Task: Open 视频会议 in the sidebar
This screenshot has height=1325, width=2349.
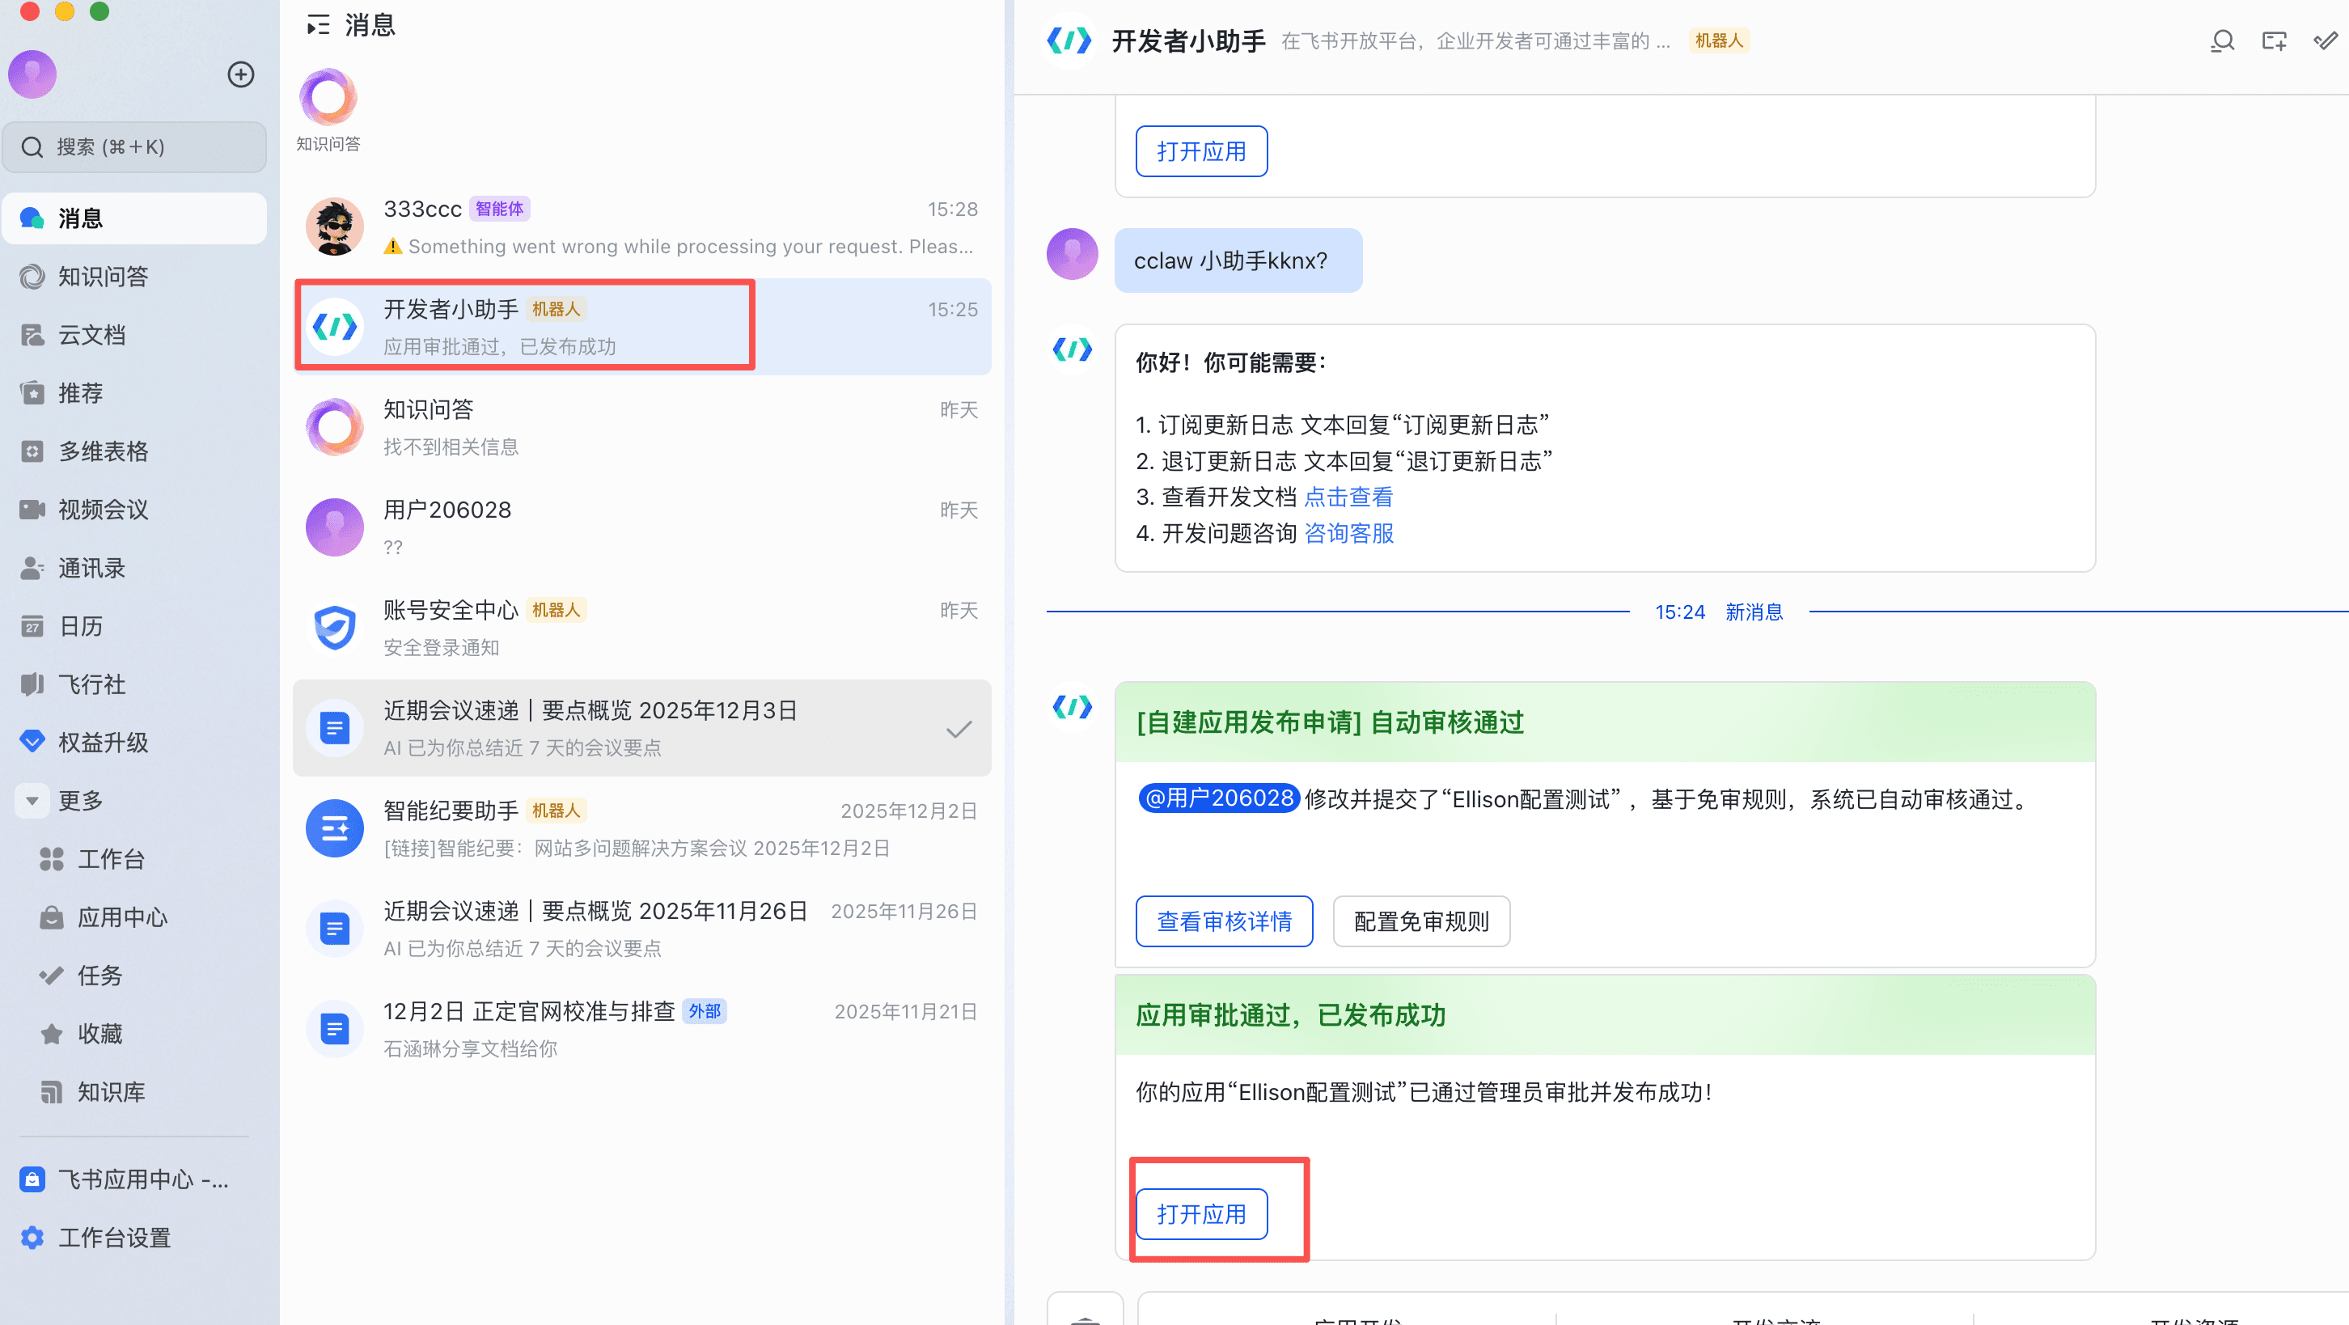Action: [x=135, y=510]
